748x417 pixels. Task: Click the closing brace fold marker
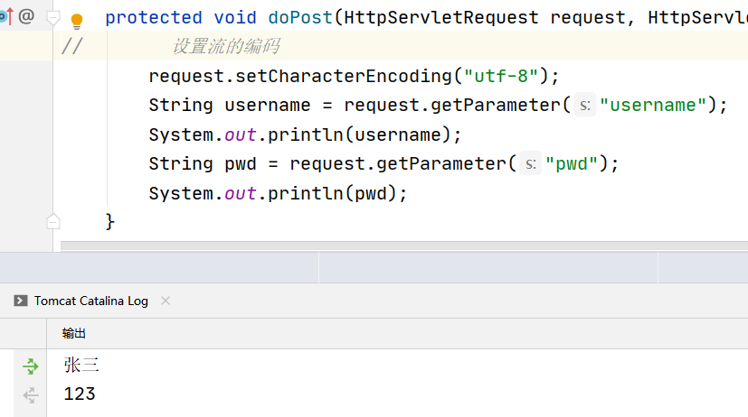pyautogui.click(x=53, y=221)
